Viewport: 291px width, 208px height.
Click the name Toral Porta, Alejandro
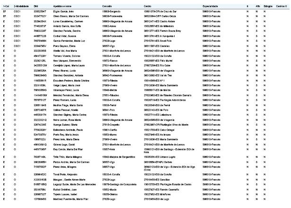[65, 174]
